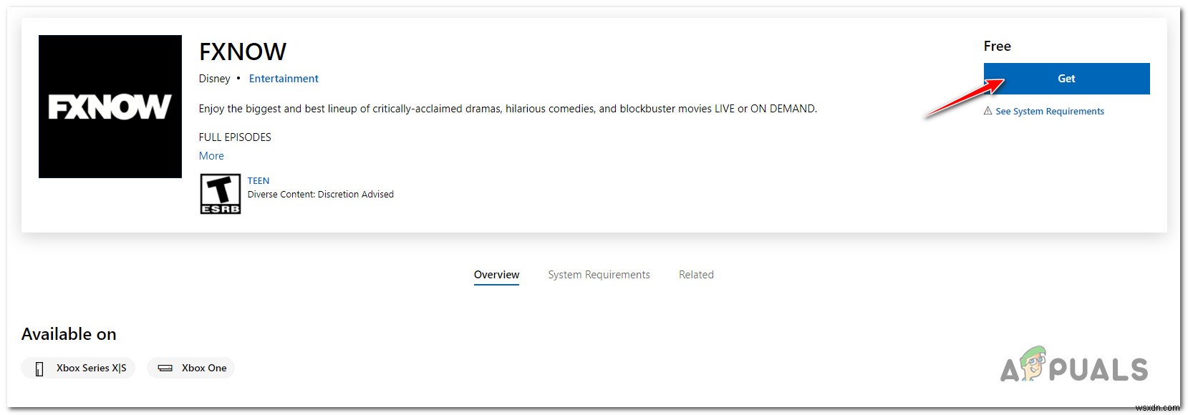Click the FXNOW title heading
The height and width of the screenshot is (415, 1188).
pyautogui.click(x=241, y=51)
